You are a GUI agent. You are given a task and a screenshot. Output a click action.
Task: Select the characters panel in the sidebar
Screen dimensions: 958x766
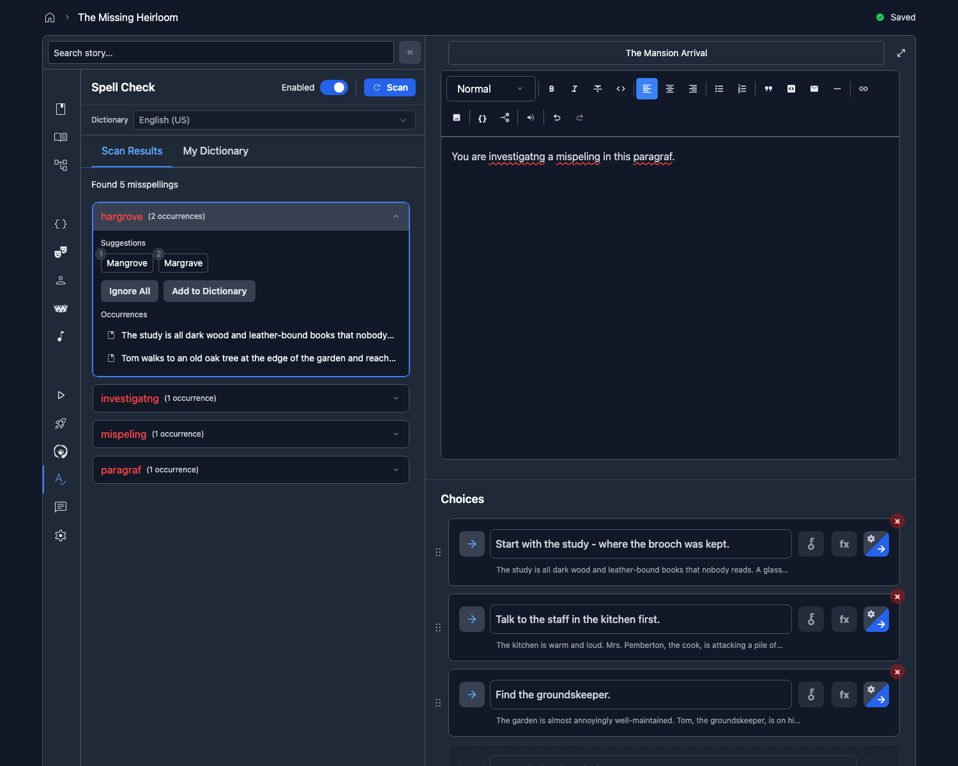click(x=61, y=280)
